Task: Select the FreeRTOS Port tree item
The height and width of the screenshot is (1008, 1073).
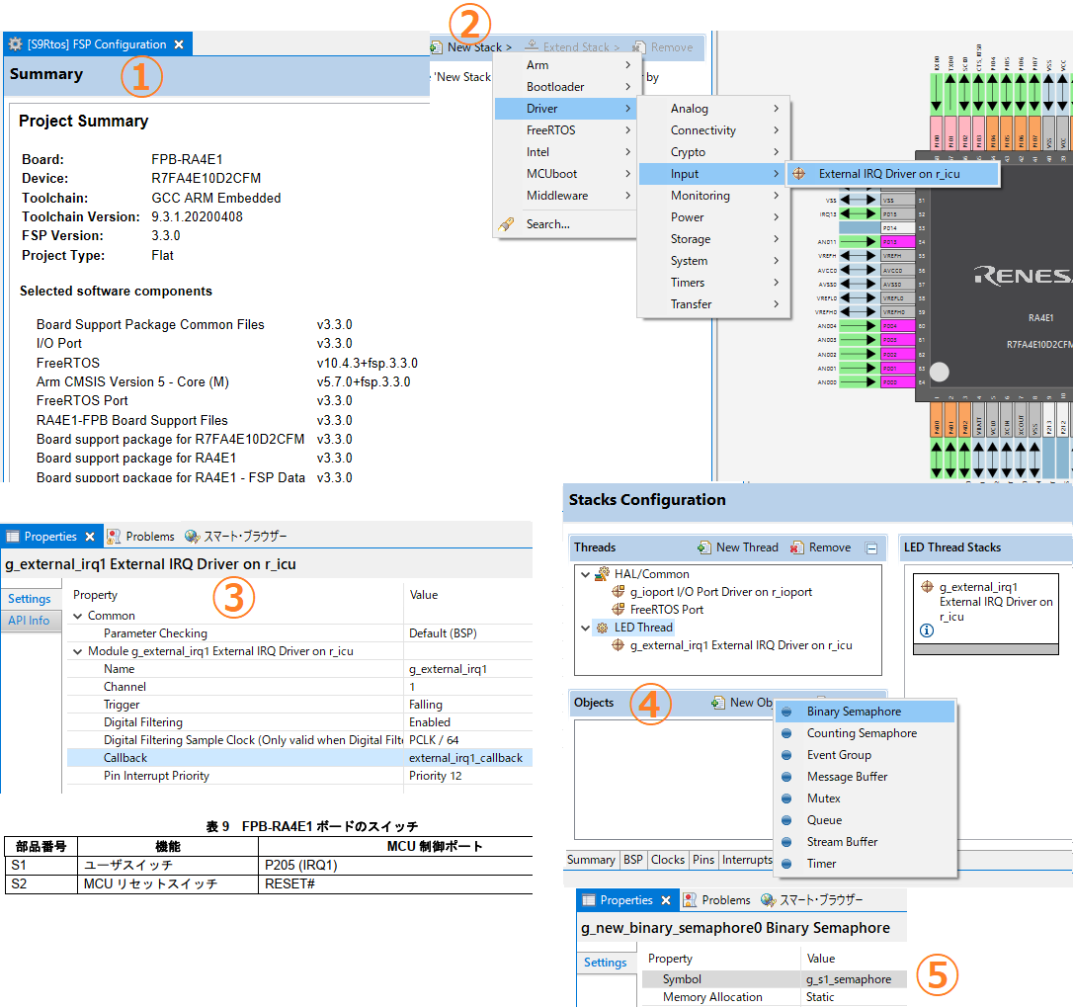Action: 658,610
